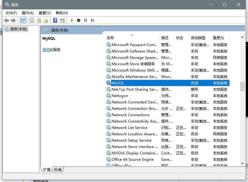Select 服务(本地) in the left tree
This screenshot has width=248, height=182.
[18, 29]
